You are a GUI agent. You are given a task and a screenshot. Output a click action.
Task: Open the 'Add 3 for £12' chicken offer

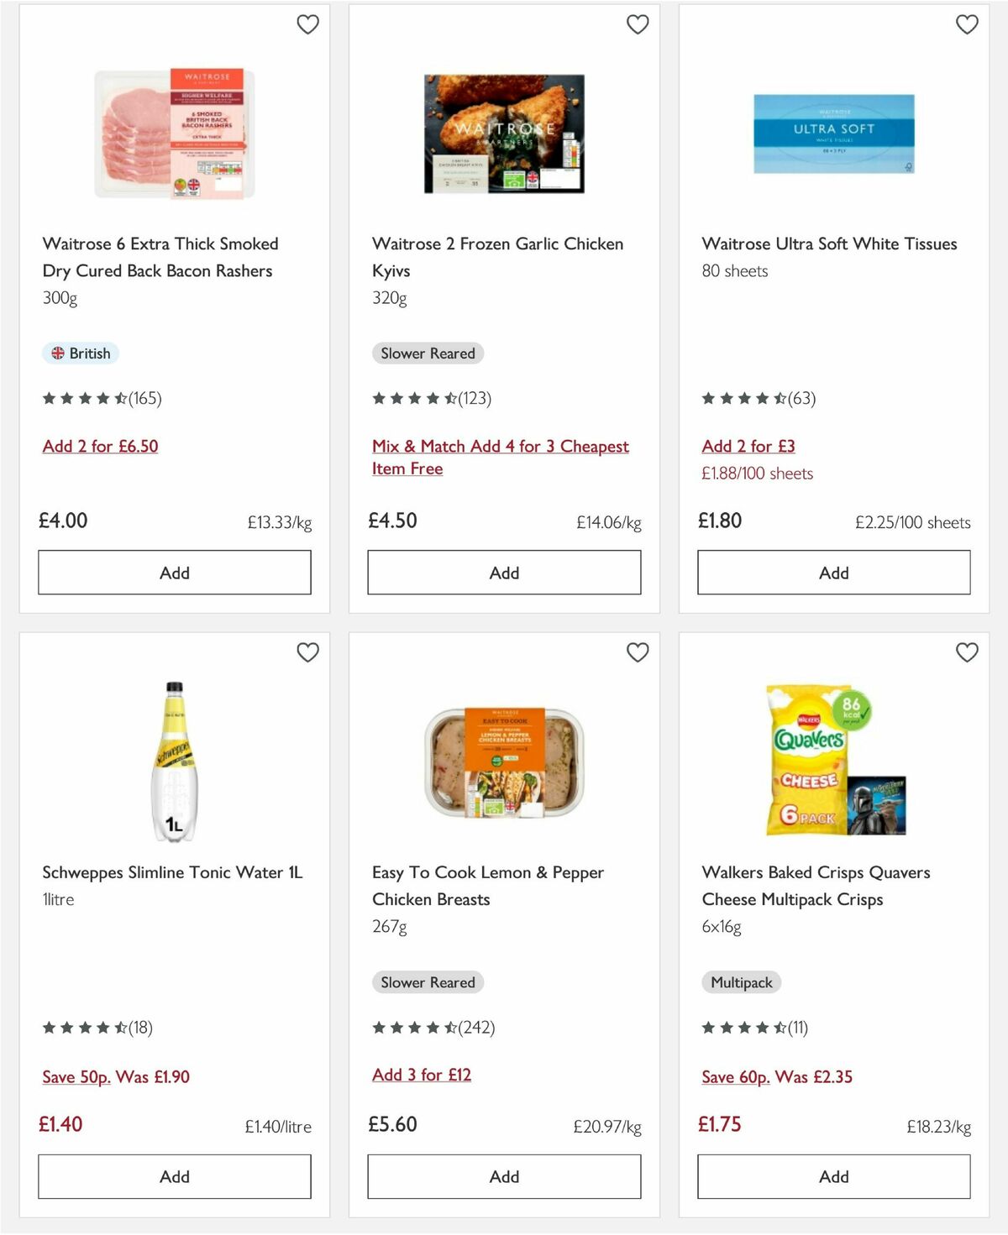(x=422, y=1075)
